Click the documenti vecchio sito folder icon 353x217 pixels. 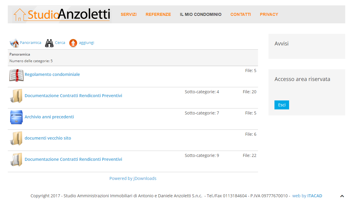click(16, 138)
